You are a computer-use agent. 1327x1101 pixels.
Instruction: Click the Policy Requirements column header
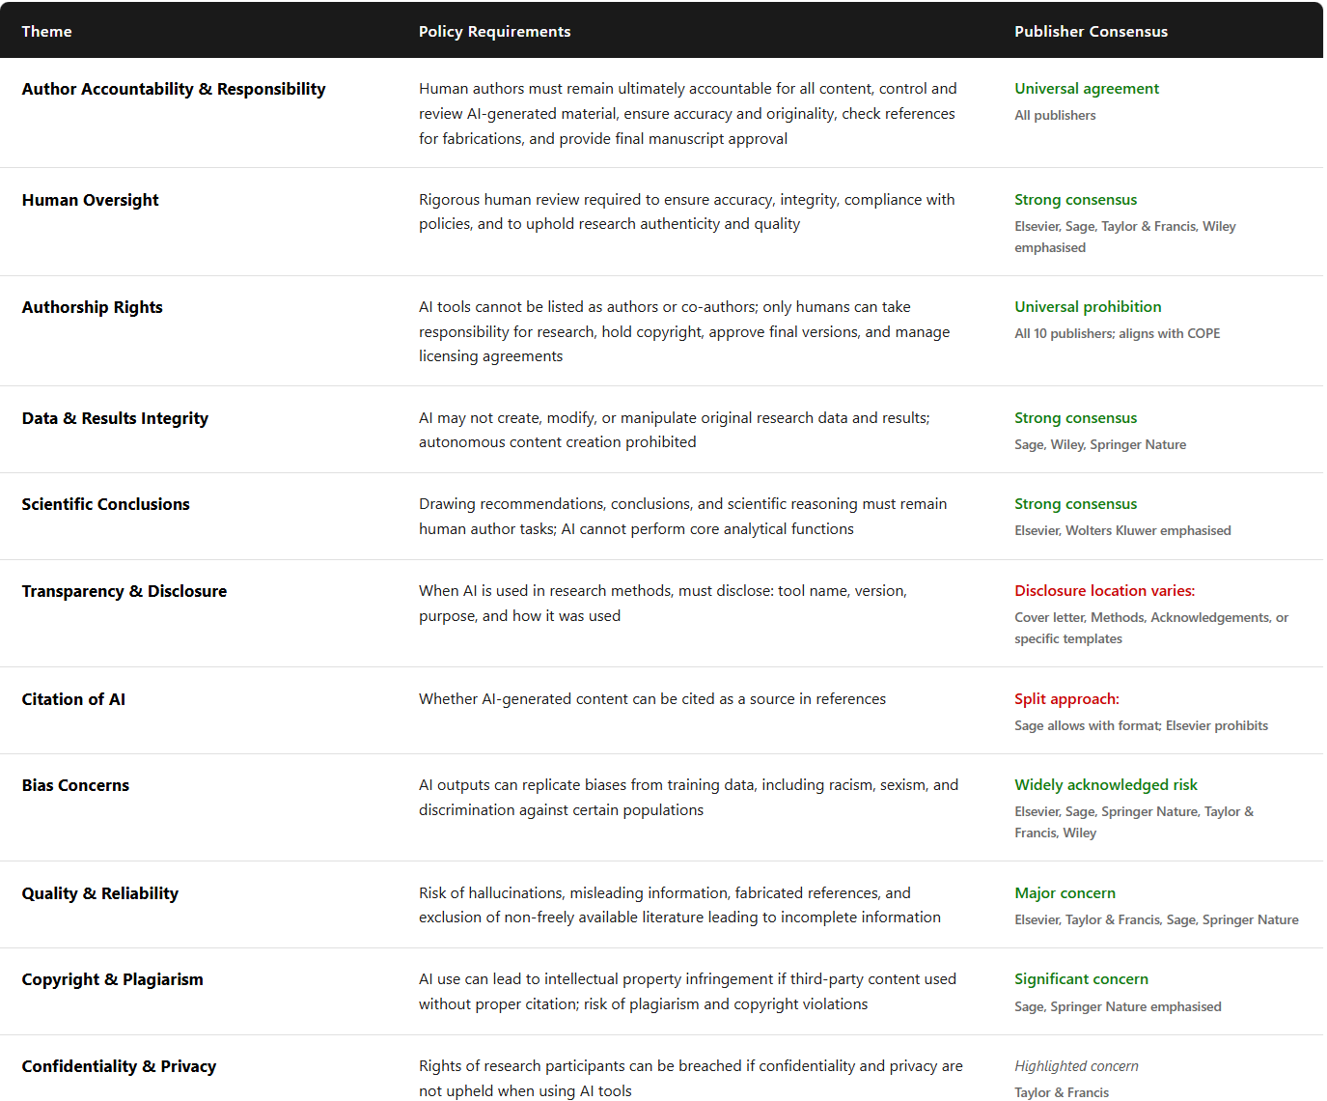[x=494, y=32]
